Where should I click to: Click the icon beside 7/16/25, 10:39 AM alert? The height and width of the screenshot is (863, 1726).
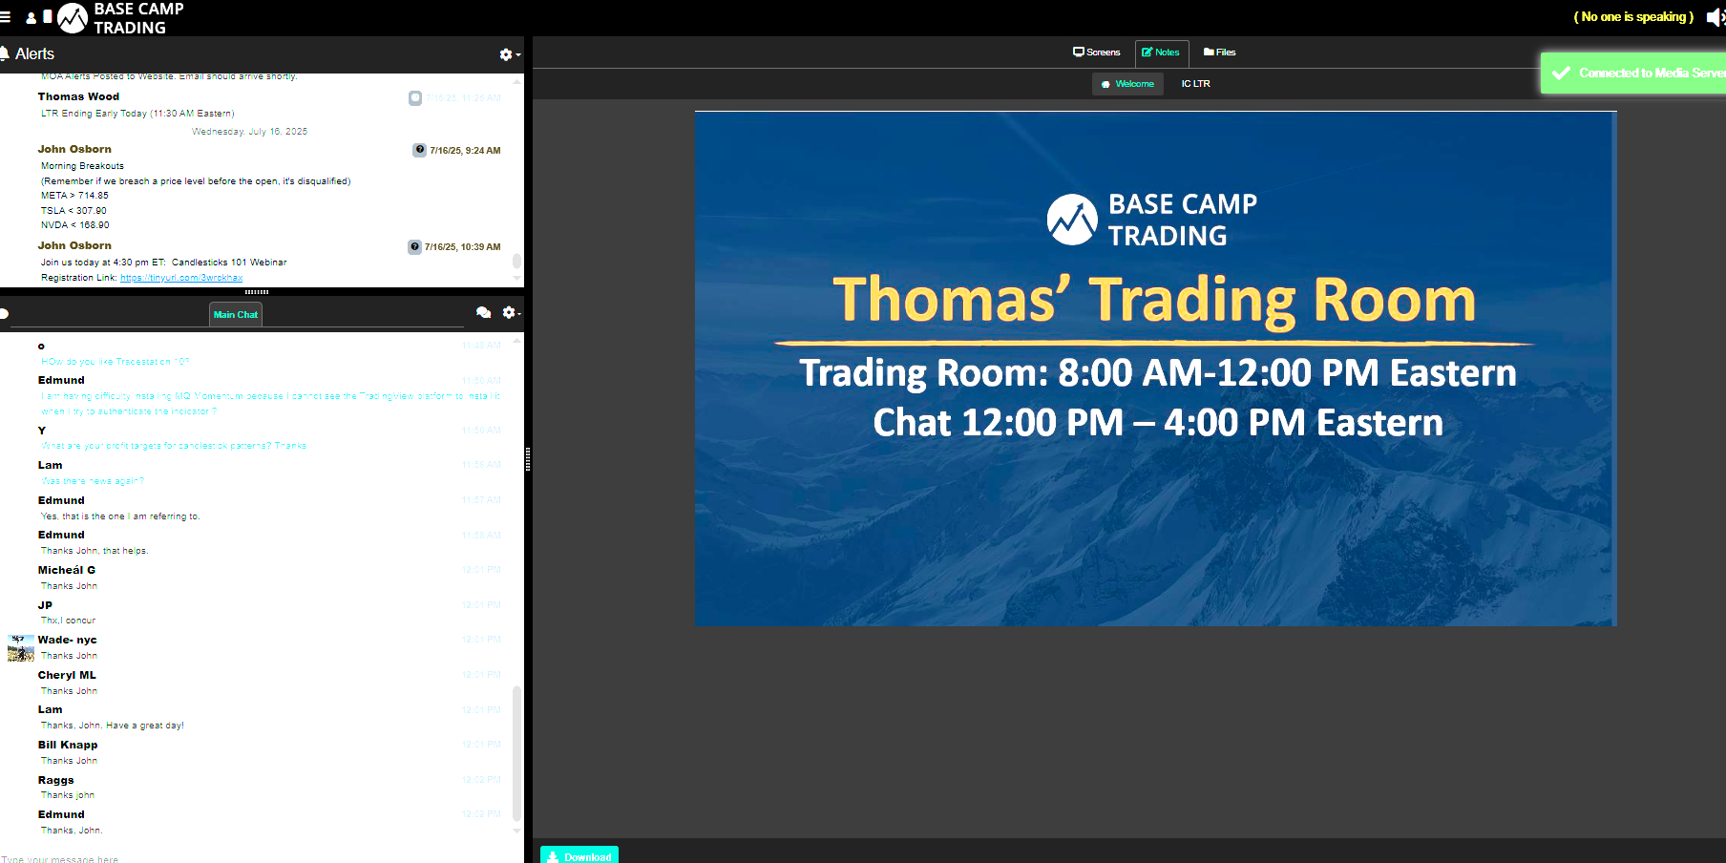pos(414,246)
